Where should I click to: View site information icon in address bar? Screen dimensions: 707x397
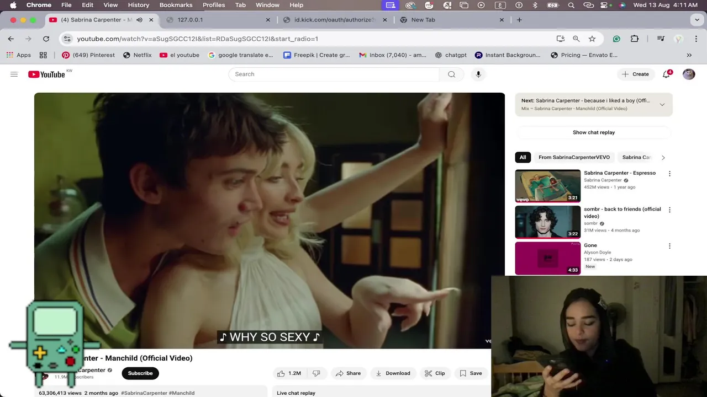(67, 39)
